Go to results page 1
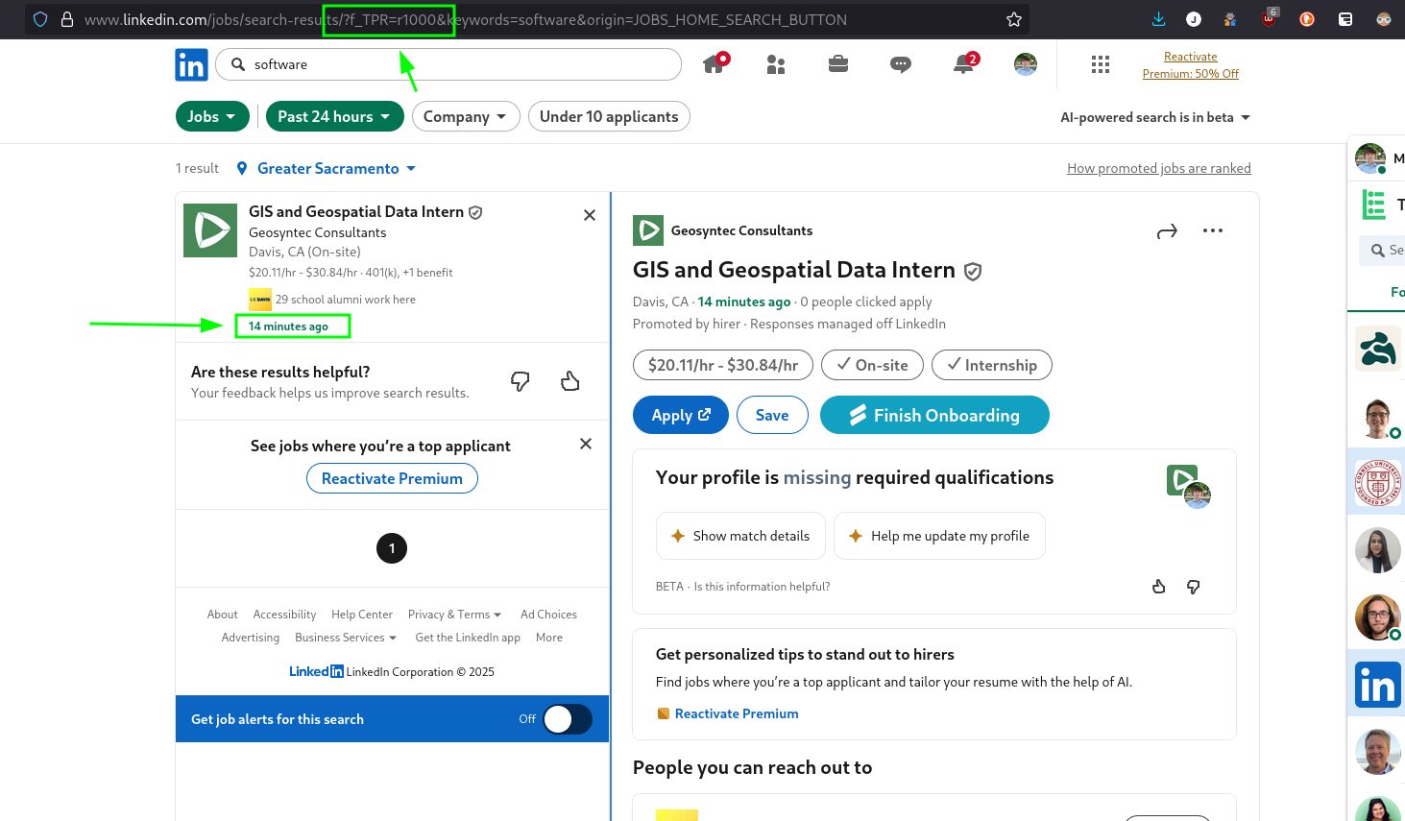The height and width of the screenshot is (821, 1405). [392, 548]
